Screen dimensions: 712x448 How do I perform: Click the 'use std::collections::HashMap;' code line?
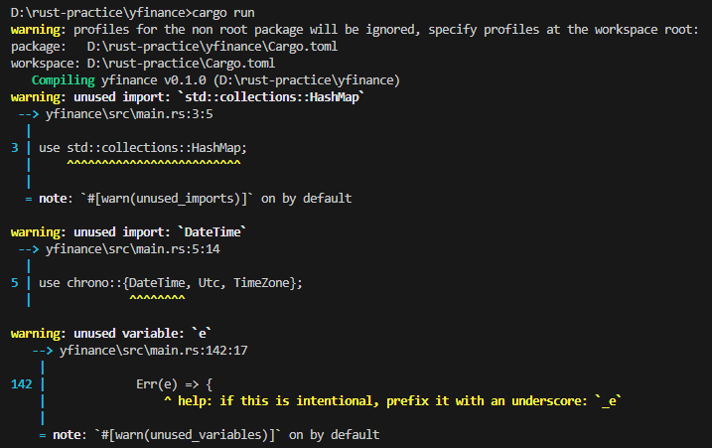click(x=143, y=148)
